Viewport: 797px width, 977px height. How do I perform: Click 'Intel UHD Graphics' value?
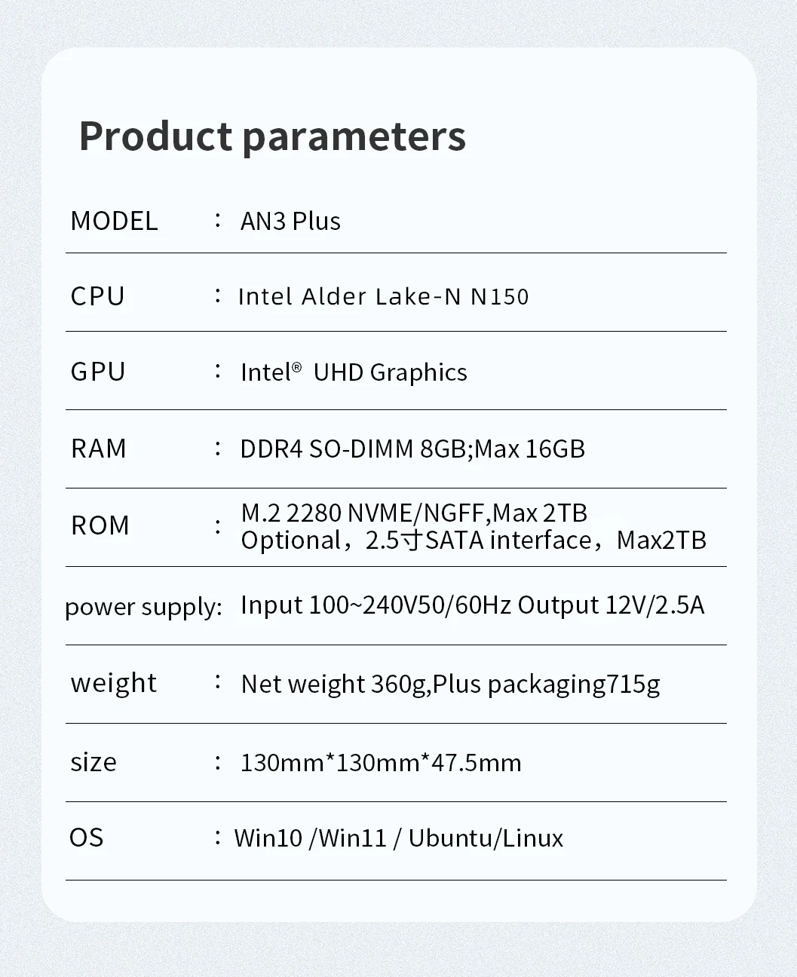[x=354, y=372]
